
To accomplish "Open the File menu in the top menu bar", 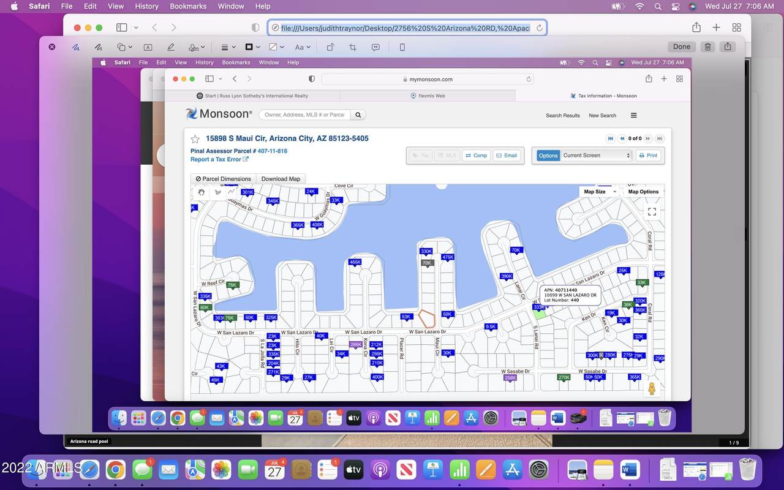I will click(x=67, y=6).
